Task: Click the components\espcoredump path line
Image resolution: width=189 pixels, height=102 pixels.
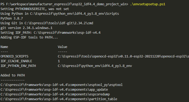Action: point(55,94)
